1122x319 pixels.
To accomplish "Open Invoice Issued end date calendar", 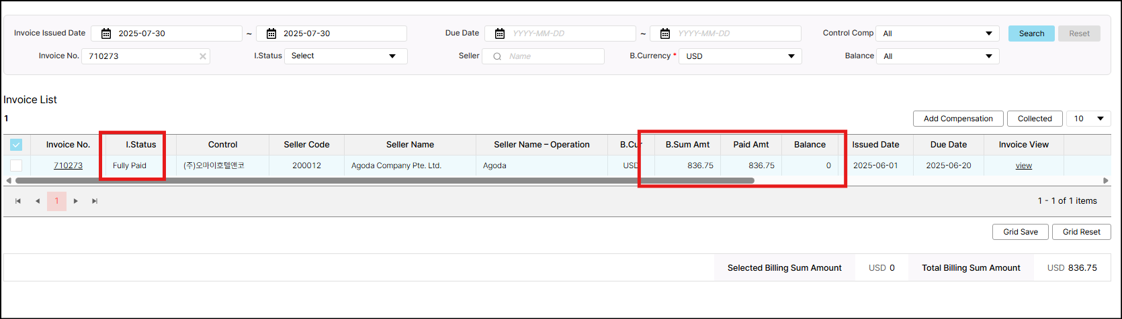I will tap(271, 34).
